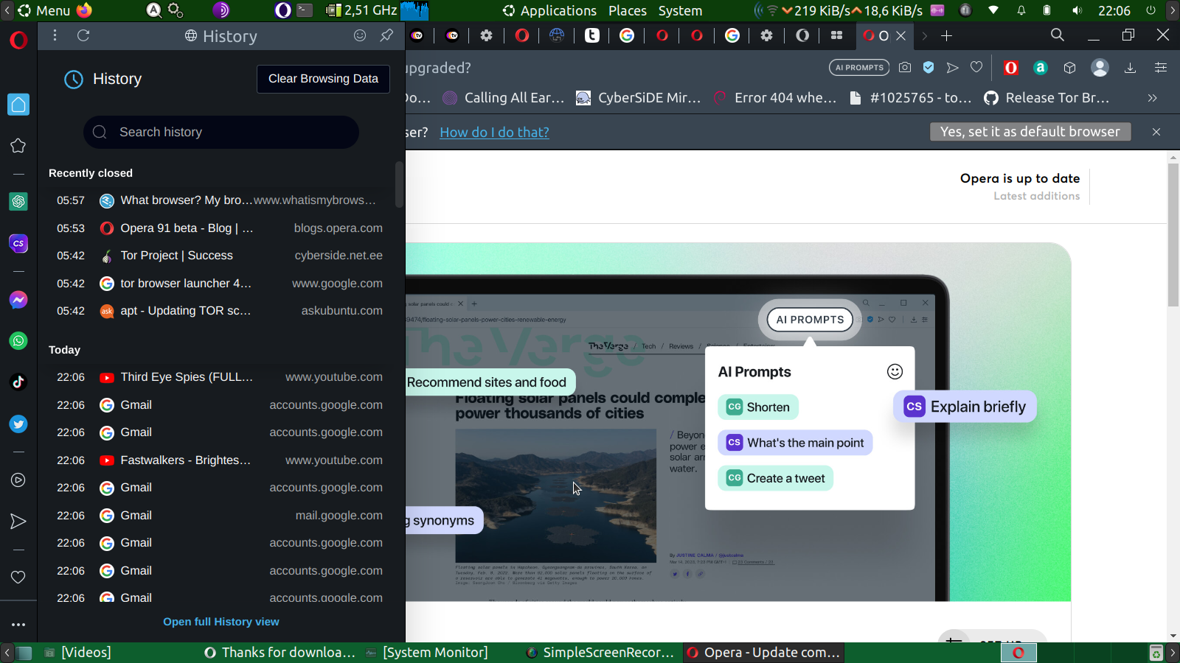The image size is (1180, 663).
Task: Add page to bookmarks with heart icon
Action: [x=976, y=67]
